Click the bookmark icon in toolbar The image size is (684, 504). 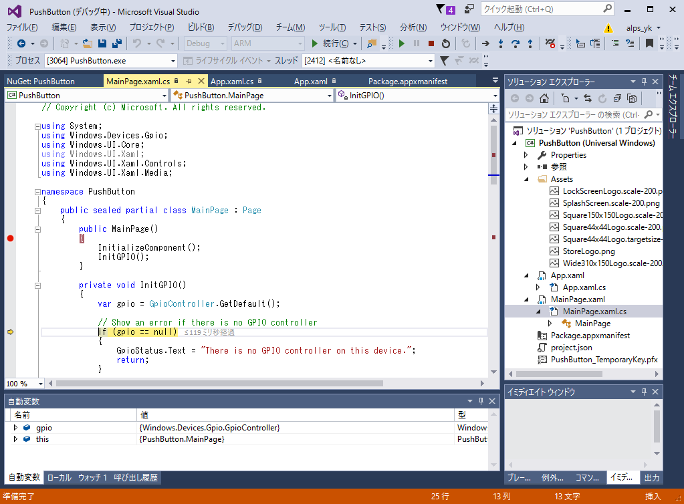[649, 43]
